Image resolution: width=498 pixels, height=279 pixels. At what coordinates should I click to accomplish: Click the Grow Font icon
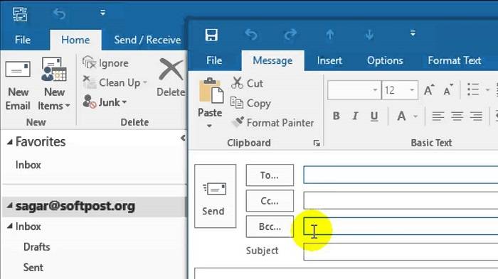tap(429, 90)
